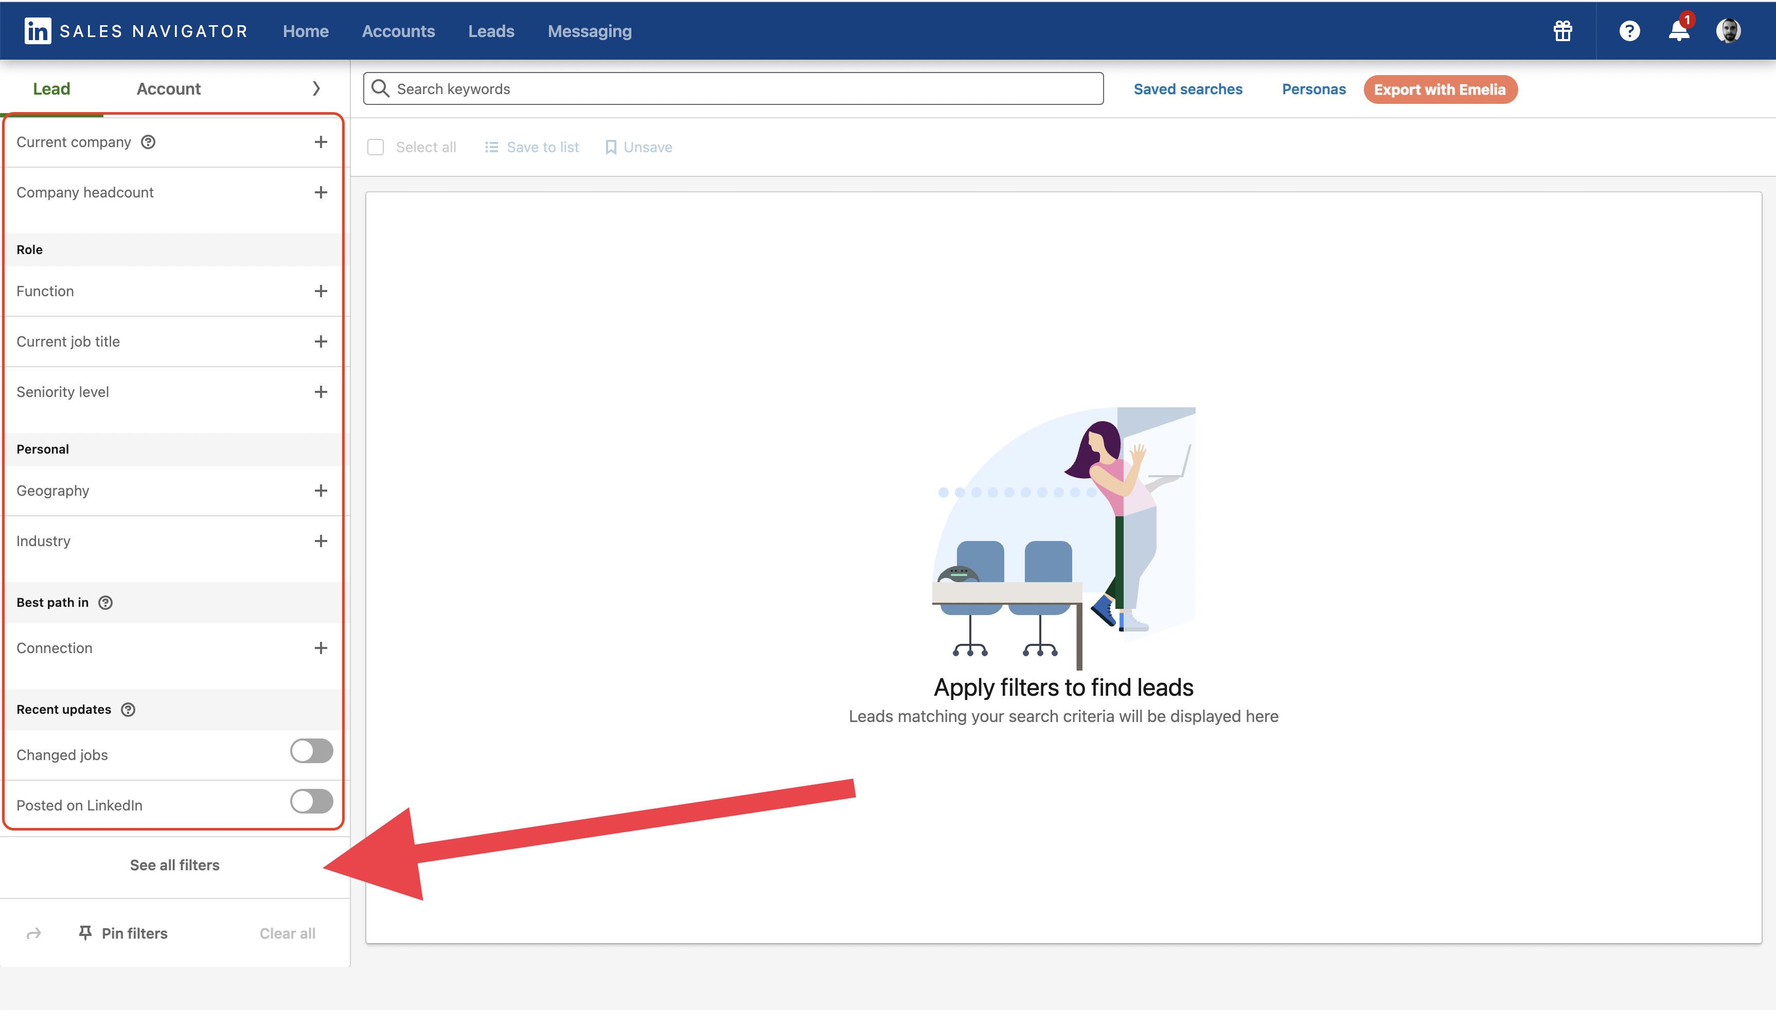Open the Best path in tooltip icon
The height and width of the screenshot is (1010, 1776).
105,602
